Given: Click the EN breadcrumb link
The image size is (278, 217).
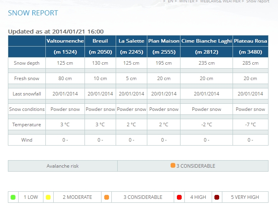Looking at the screenshot, I should point(171,1).
